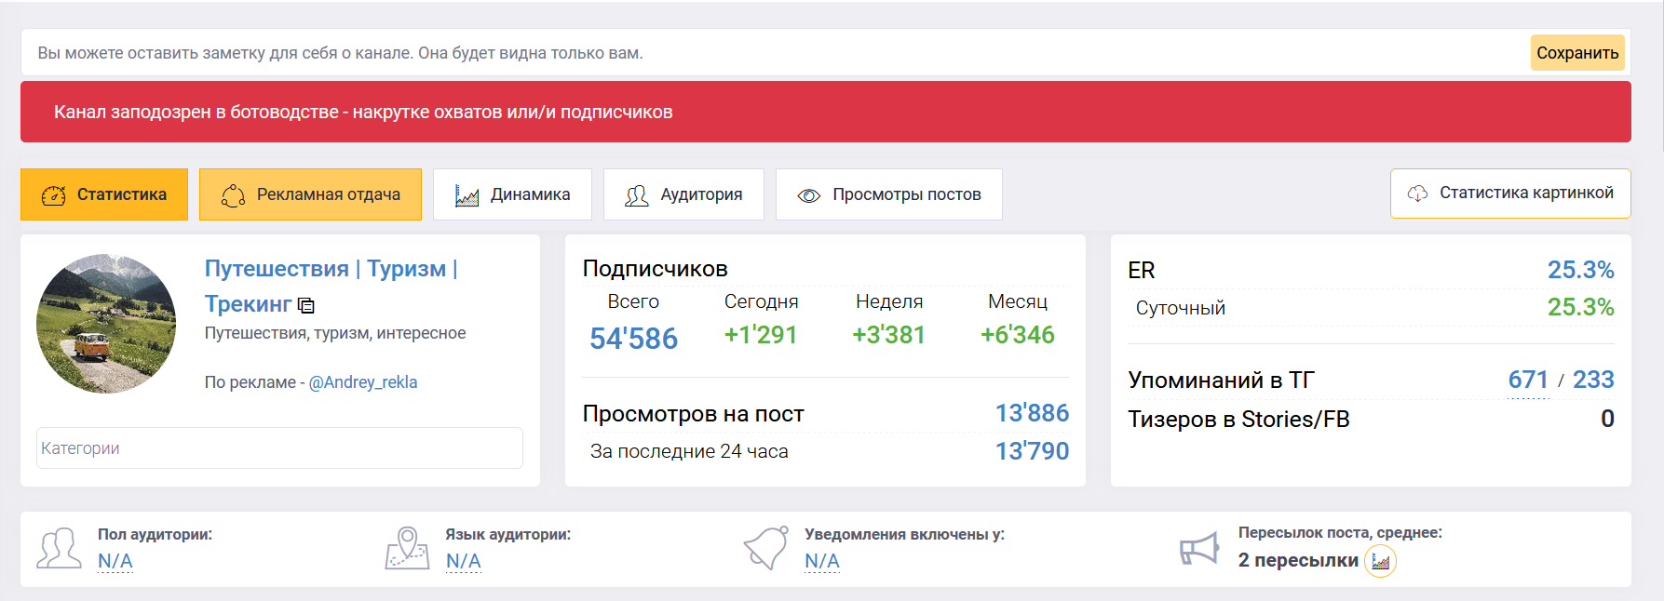This screenshot has height=601, width=1664.
Task: Open the Просмотры постов tab
Action: click(x=889, y=194)
